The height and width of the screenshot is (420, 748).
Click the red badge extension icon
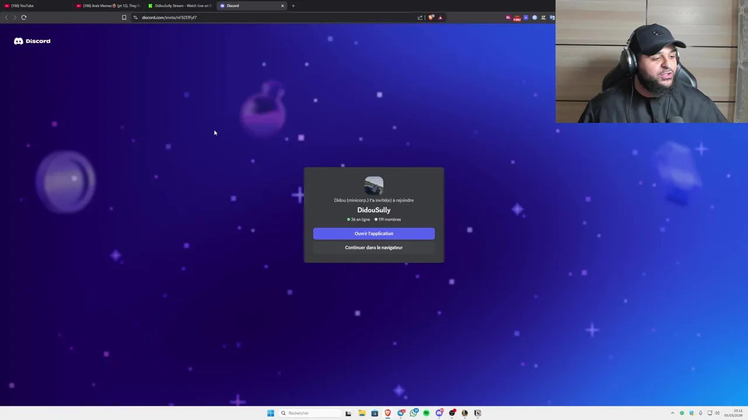point(517,19)
